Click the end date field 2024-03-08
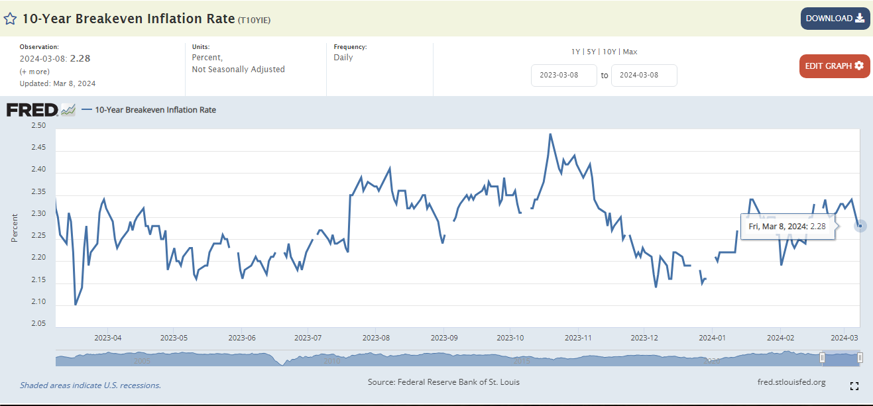The width and height of the screenshot is (873, 406). (x=644, y=75)
